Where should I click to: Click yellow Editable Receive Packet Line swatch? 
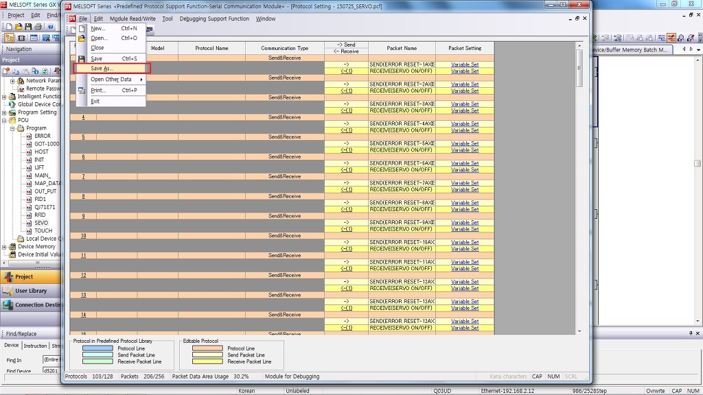click(207, 361)
